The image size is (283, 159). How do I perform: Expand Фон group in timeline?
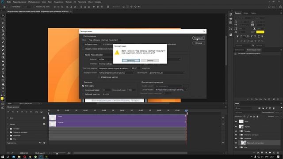(8, 139)
